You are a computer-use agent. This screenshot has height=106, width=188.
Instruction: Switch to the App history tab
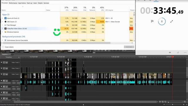pos(22,3)
